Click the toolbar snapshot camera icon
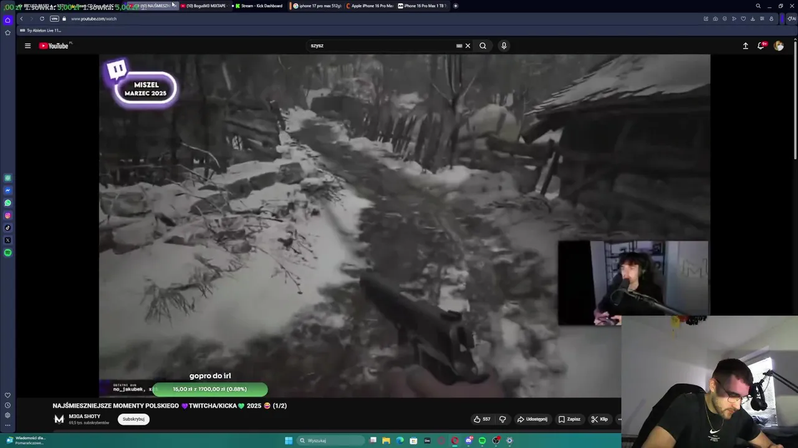Screen dimensions: 798x448 [715, 19]
